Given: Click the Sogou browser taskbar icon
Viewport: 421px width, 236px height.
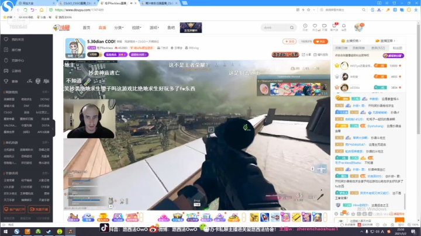Looking at the screenshot, I should click(x=16, y=231).
